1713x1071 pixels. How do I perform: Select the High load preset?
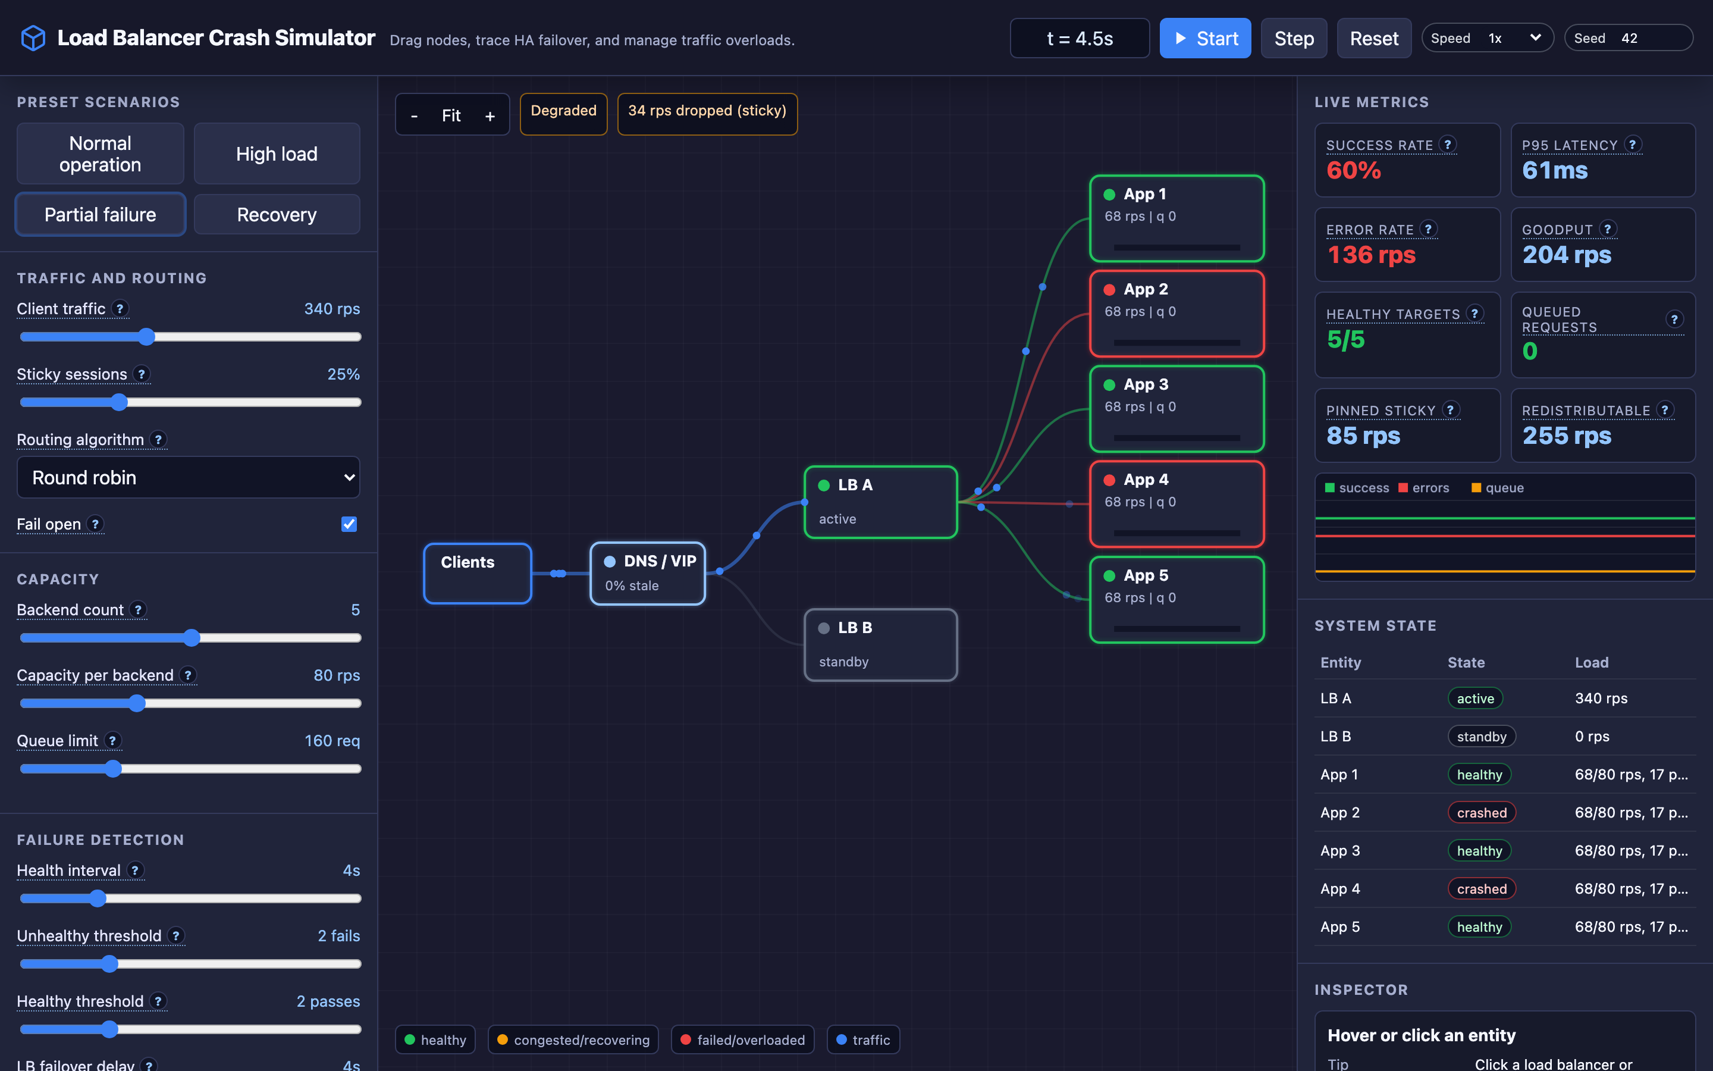[277, 154]
